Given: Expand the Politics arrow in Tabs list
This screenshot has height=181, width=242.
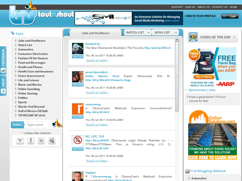Looking at the screenshot, I should [x=16, y=98].
